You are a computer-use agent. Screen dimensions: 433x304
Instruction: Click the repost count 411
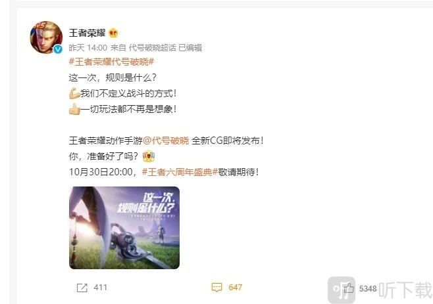coord(100,288)
